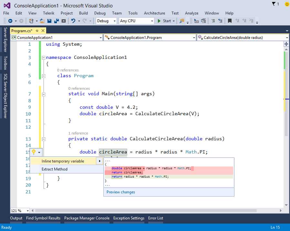This screenshot has height=231, width=290.
Task: Click the Find in Files toolbar icon
Action: tap(181, 21)
